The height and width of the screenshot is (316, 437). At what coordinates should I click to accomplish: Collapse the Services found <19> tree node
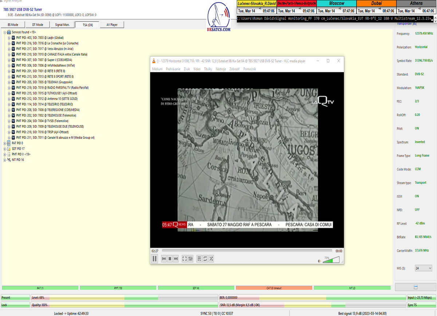pos(5,32)
